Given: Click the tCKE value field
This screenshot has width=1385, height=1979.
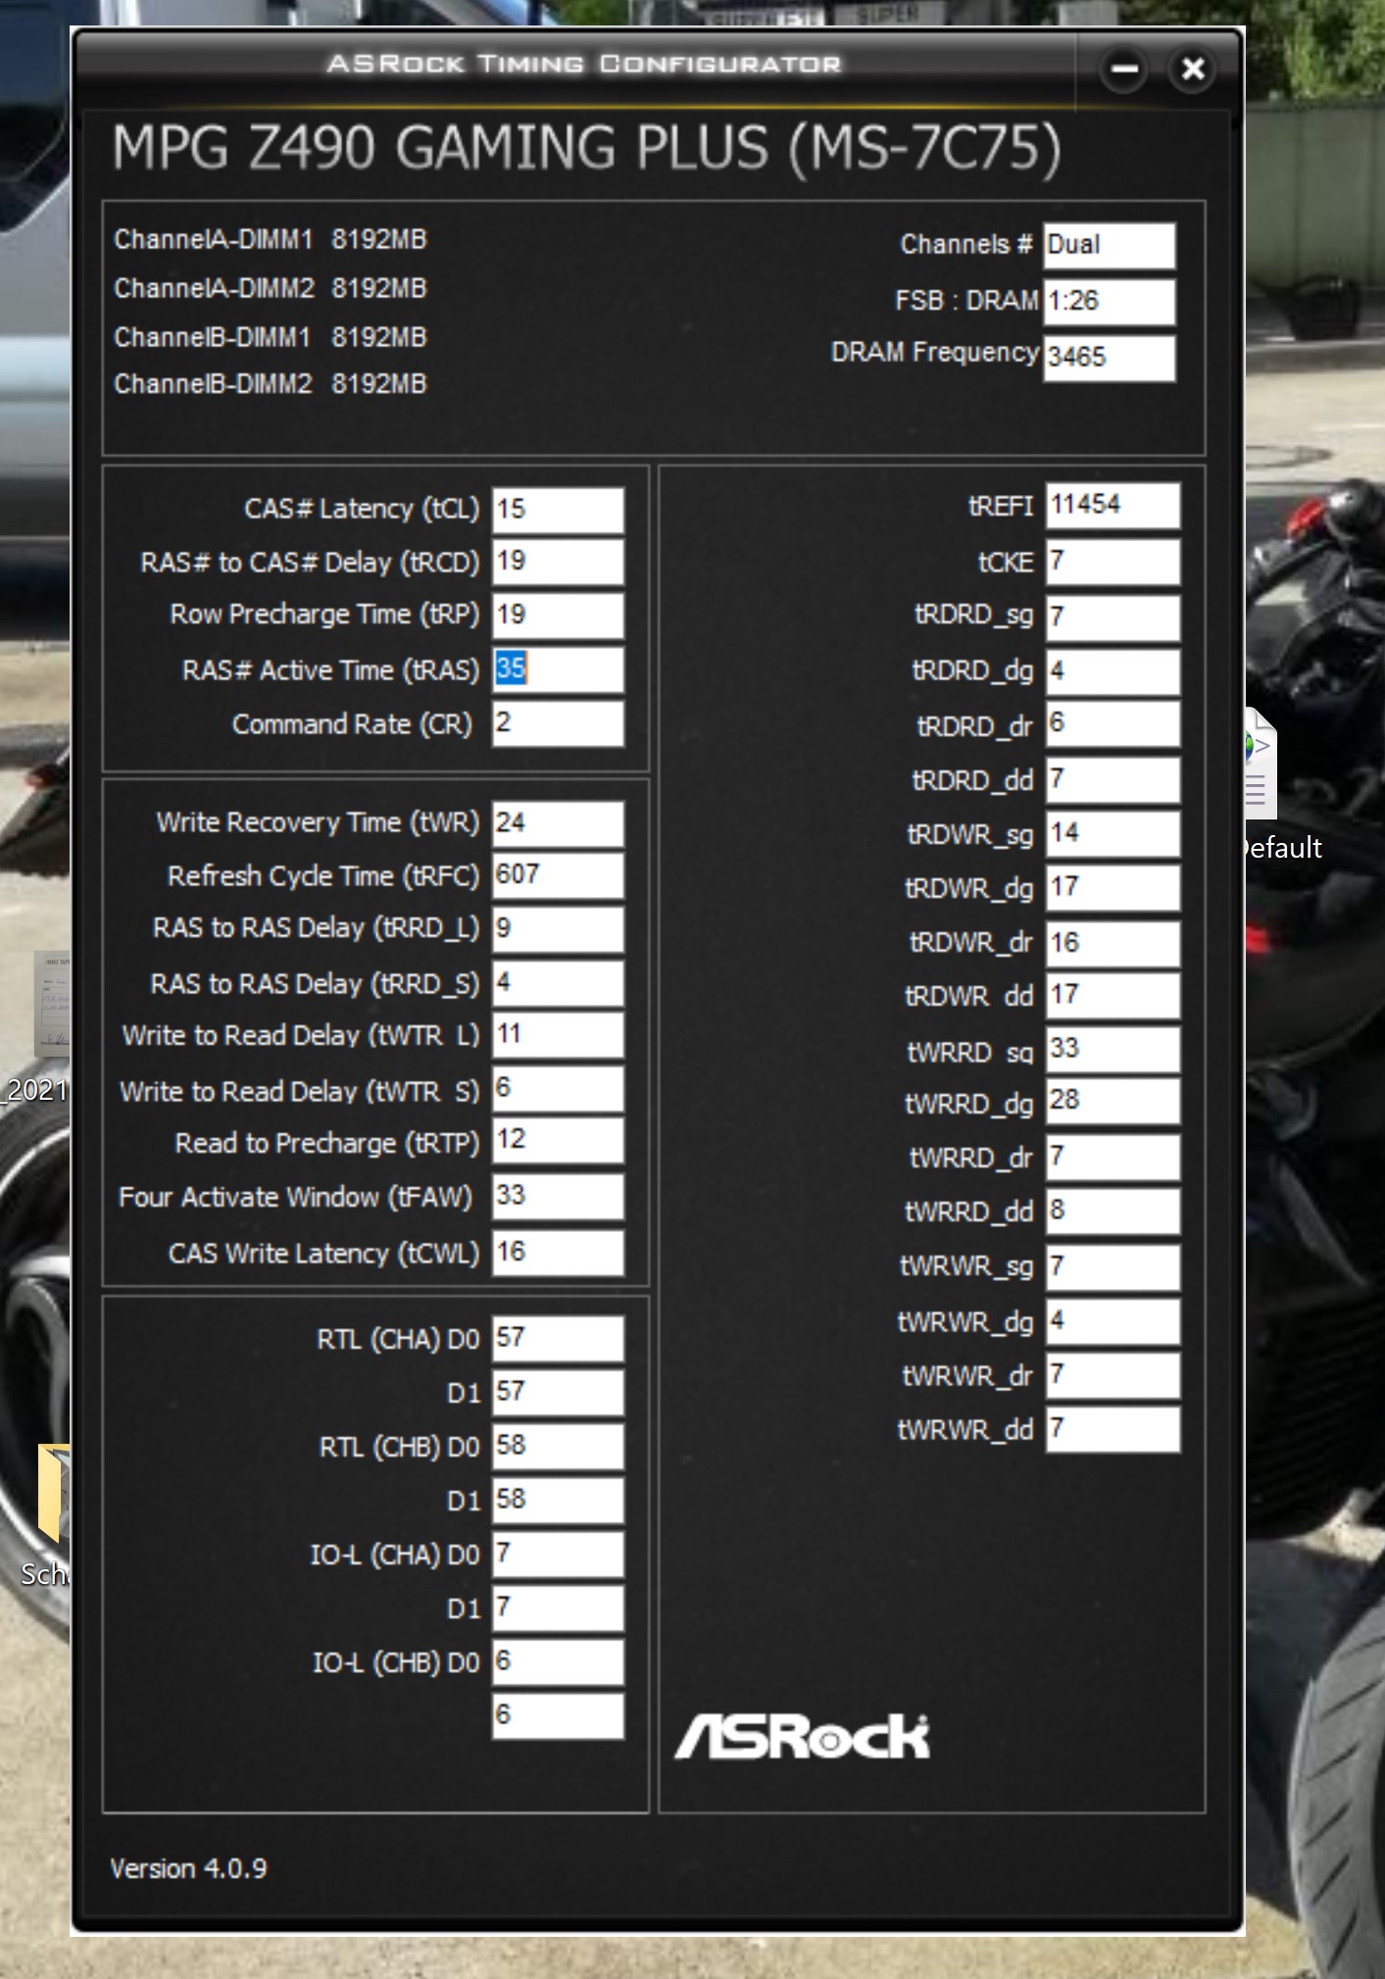Looking at the screenshot, I should (1113, 563).
